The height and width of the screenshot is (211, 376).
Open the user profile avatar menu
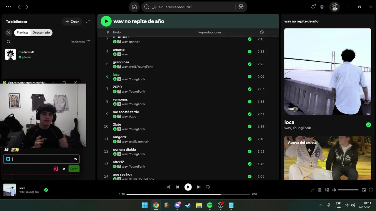(x=334, y=7)
